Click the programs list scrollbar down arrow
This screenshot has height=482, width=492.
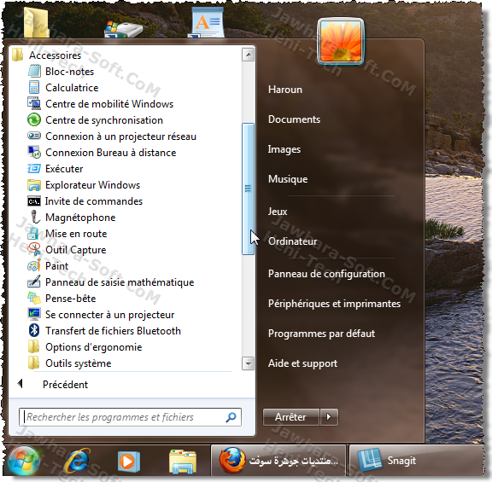coord(249,364)
